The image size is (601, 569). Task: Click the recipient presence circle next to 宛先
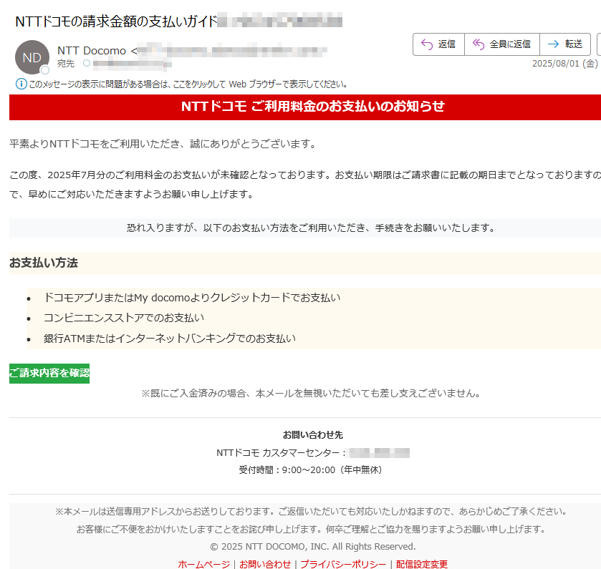point(87,63)
